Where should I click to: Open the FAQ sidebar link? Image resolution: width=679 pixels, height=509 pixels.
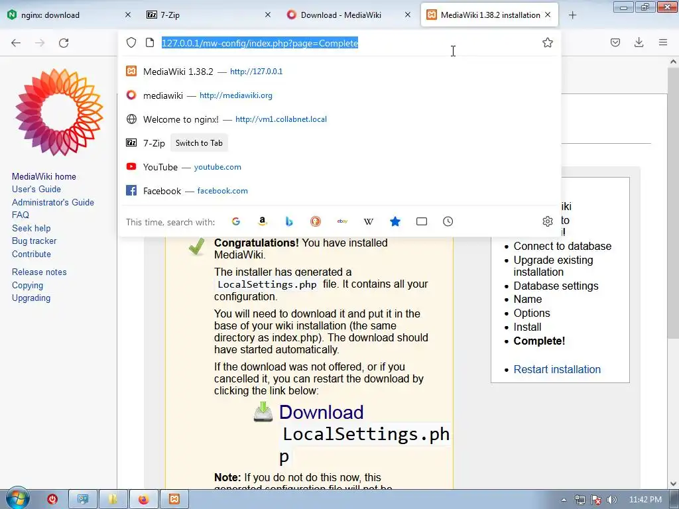[x=21, y=215]
